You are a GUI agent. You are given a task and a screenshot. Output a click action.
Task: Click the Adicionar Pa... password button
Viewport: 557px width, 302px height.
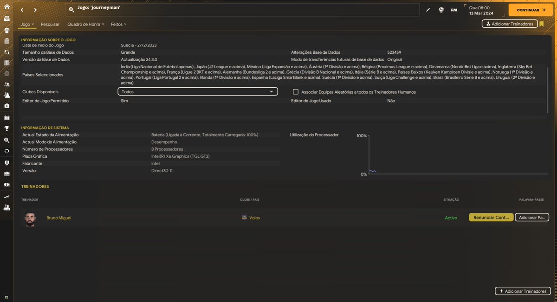point(532,217)
